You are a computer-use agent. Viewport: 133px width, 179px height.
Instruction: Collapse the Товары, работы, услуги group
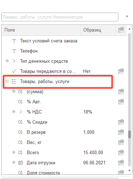7,81
